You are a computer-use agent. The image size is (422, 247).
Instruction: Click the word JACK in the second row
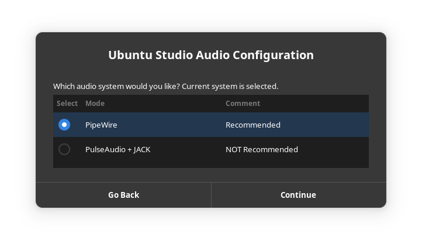[x=142, y=149]
